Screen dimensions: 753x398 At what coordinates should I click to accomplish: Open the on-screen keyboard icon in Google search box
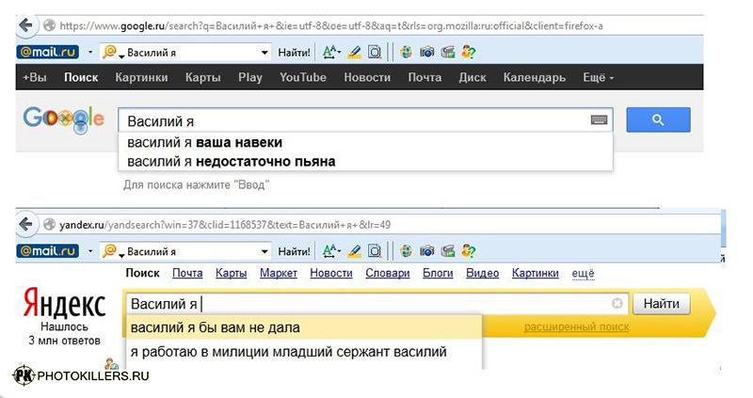[x=599, y=120]
